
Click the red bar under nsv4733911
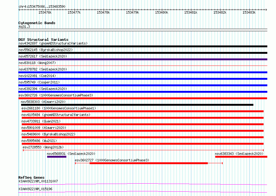coord(143,124)
